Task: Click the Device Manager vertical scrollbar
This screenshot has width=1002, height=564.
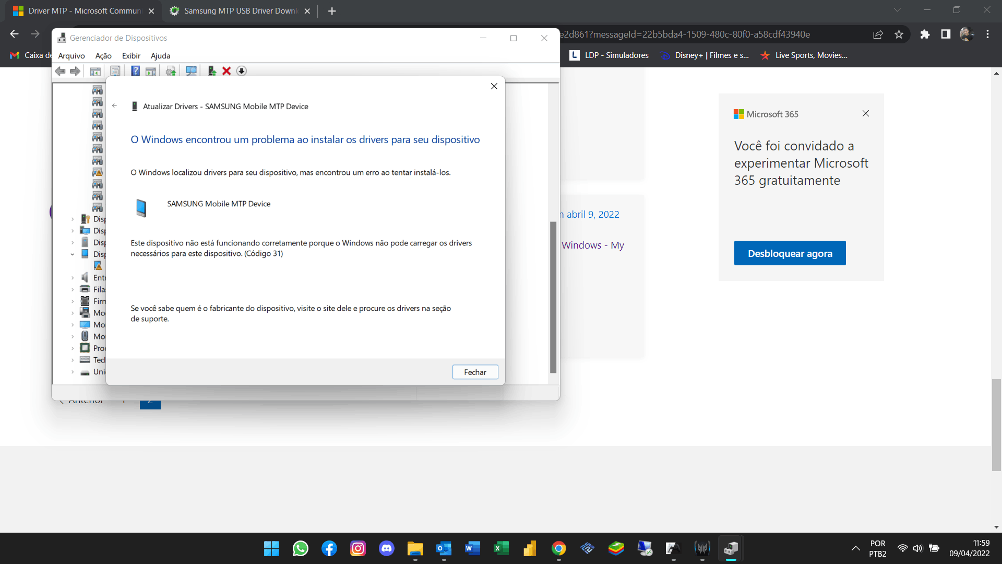Action: [553, 297]
